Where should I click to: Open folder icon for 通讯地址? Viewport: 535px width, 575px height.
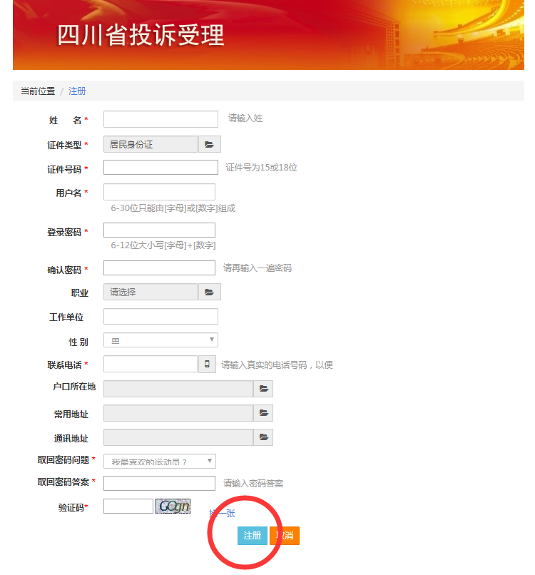click(263, 437)
